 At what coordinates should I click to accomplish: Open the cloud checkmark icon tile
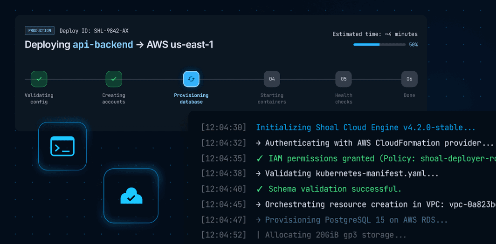click(131, 196)
